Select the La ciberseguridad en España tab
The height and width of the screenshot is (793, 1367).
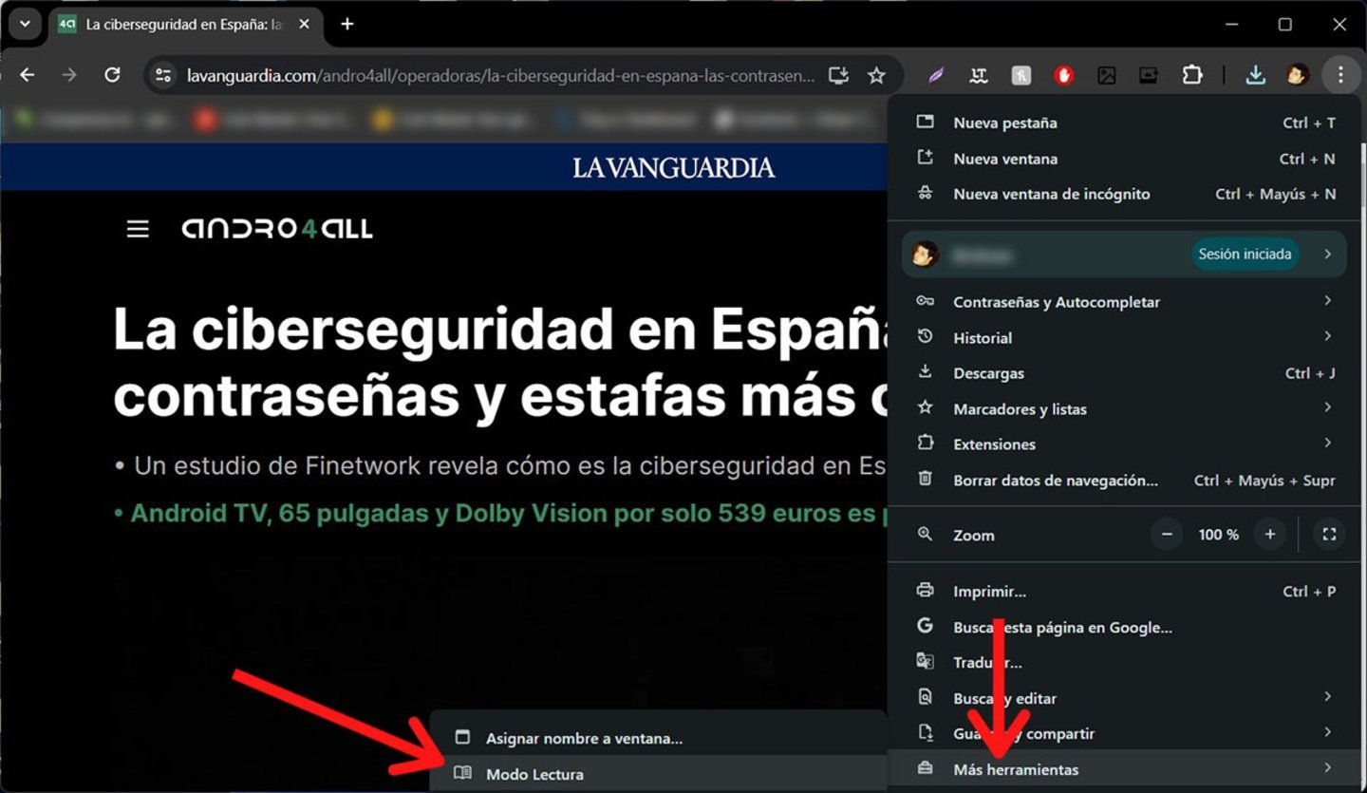[185, 24]
